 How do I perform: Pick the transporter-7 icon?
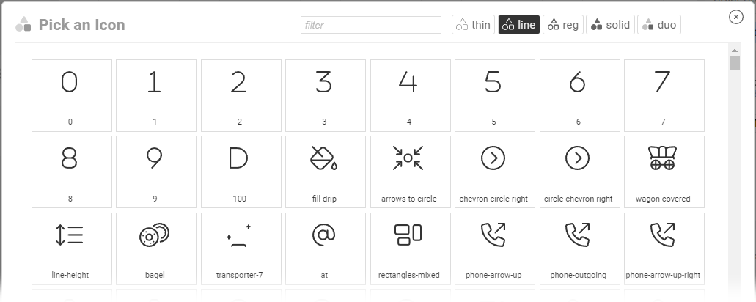tap(241, 248)
